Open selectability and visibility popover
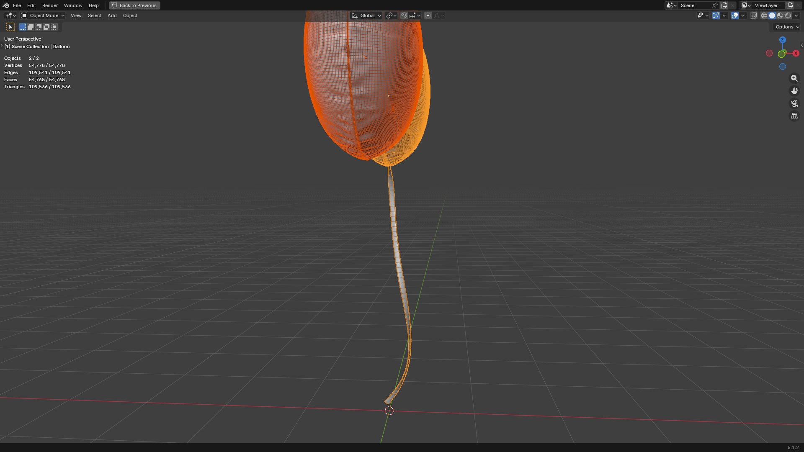The height and width of the screenshot is (452, 804). click(703, 15)
